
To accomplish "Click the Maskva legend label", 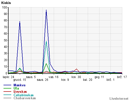I will tap(19, 85).
